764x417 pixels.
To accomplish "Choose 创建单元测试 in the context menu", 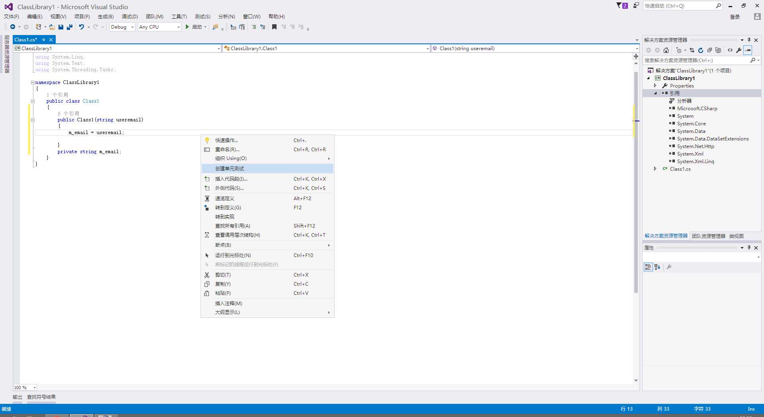I will pyautogui.click(x=267, y=169).
